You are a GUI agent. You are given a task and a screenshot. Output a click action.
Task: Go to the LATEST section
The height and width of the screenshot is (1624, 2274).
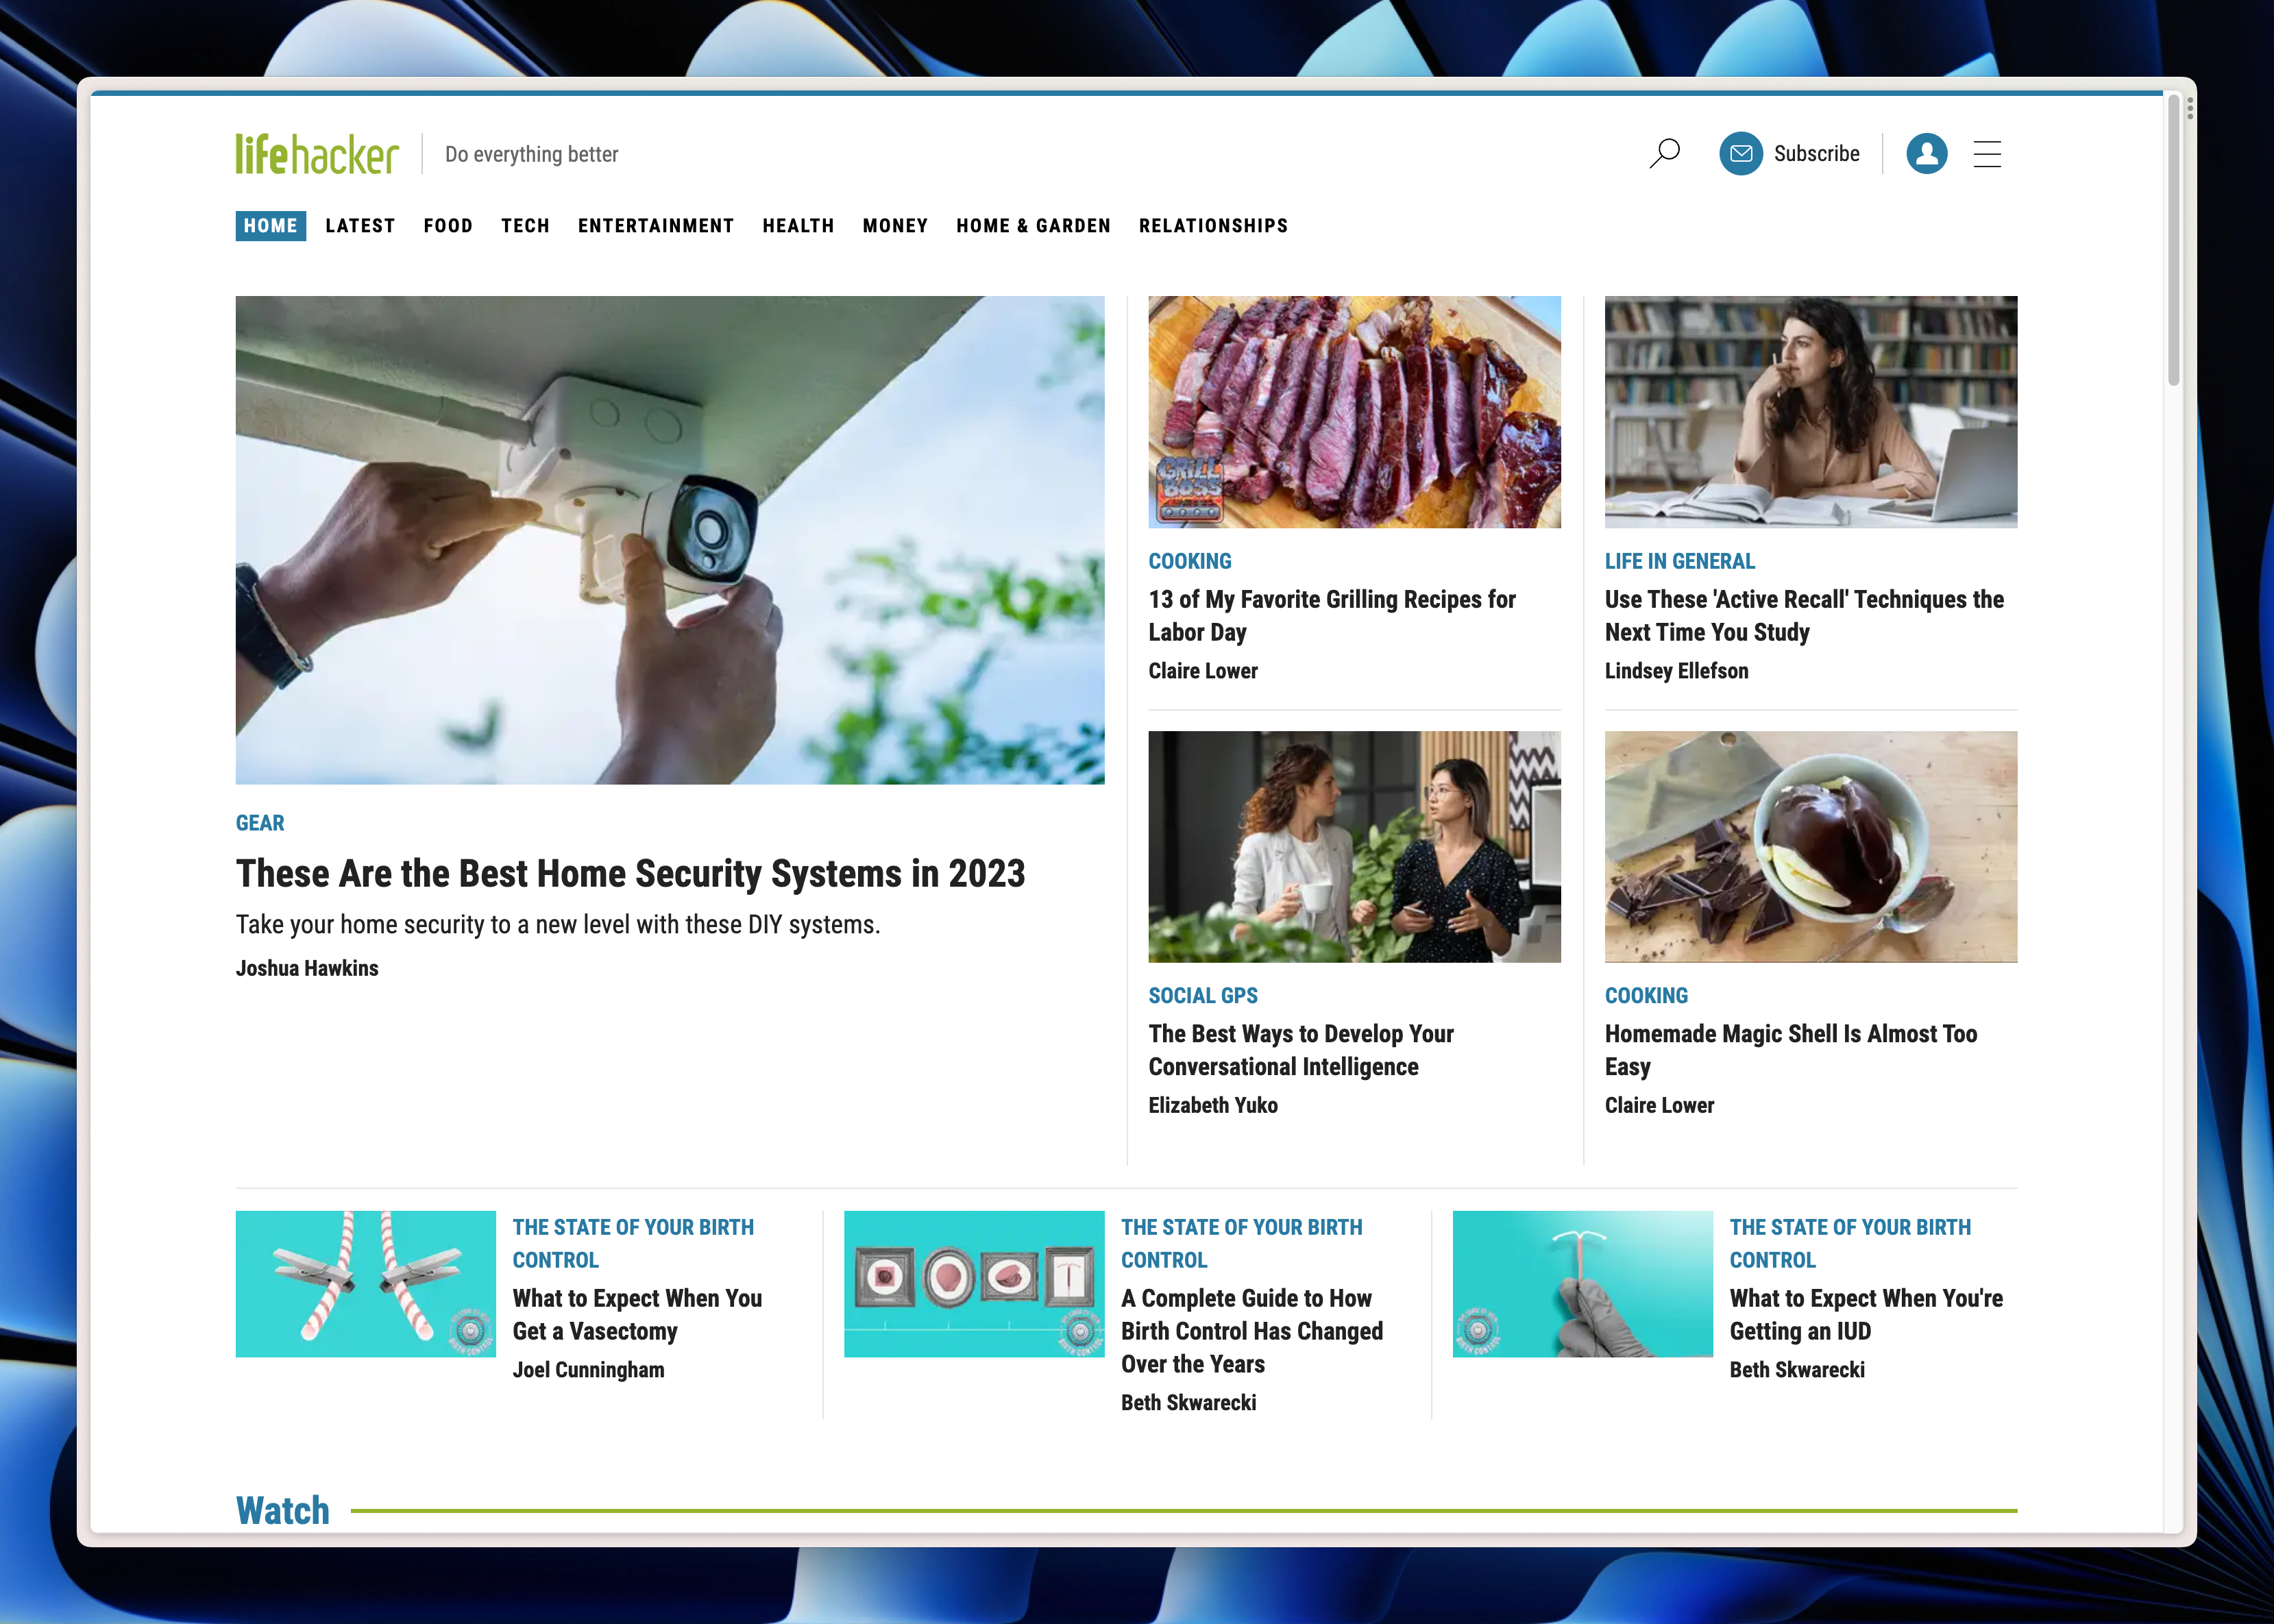point(360,226)
